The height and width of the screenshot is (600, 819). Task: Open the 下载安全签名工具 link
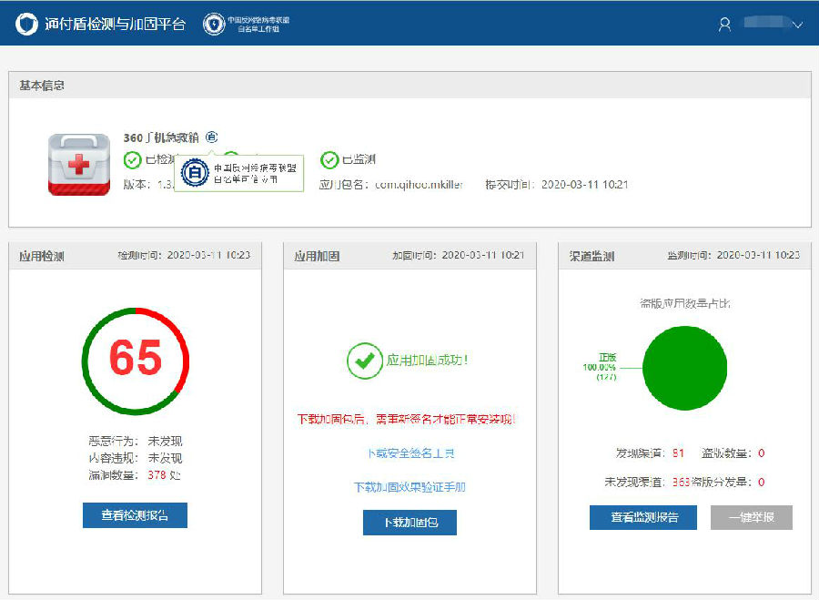[409, 453]
